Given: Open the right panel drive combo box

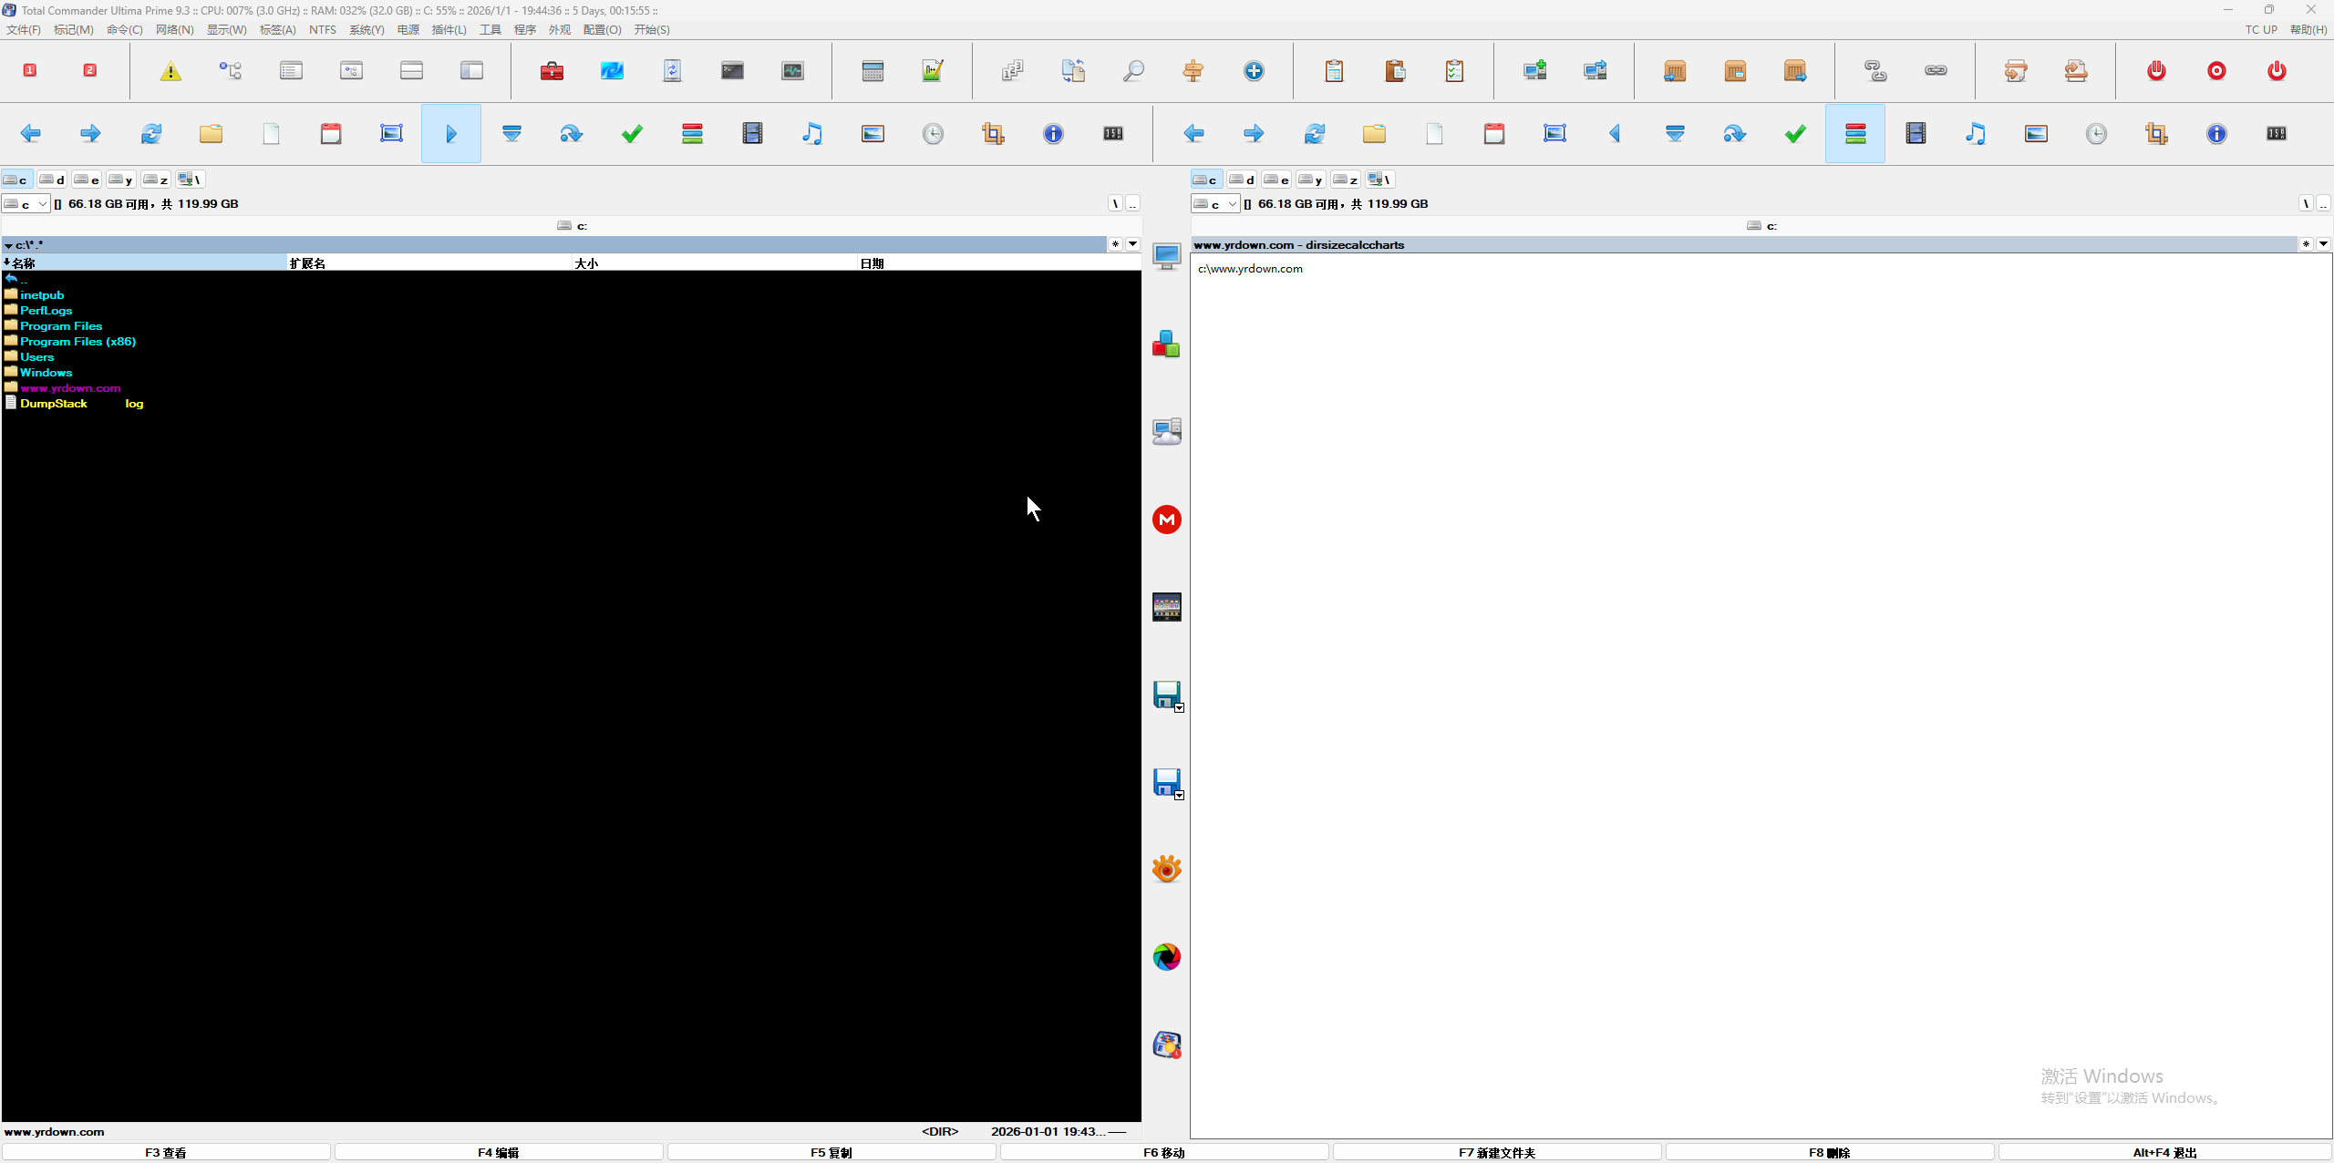Looking at the screenshot, I should click(x=1215, y=204).
